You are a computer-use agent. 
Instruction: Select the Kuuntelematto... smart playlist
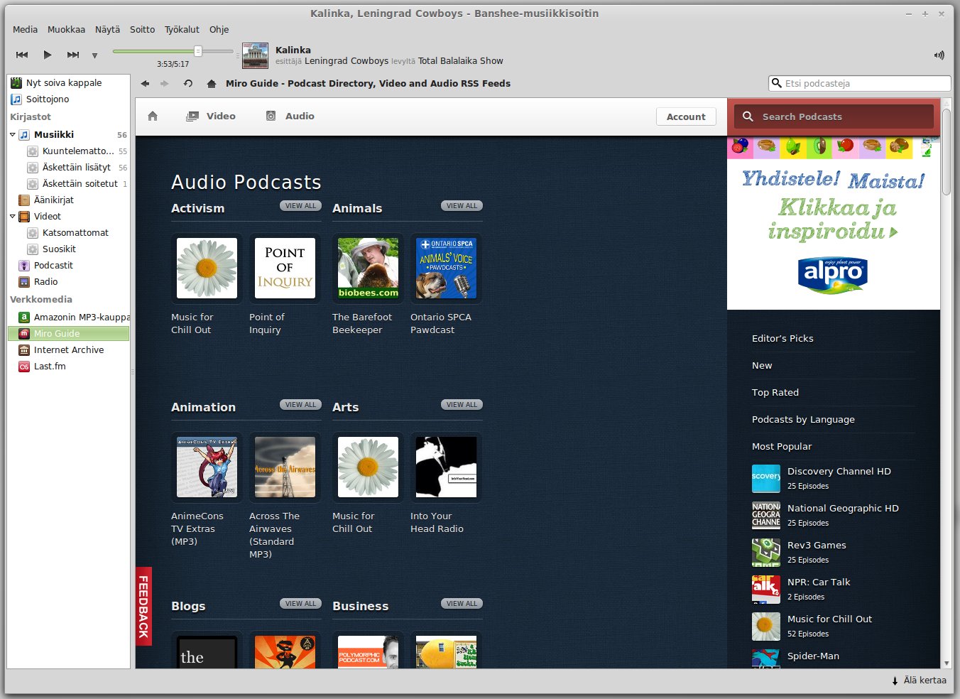(x=77, y=151)
